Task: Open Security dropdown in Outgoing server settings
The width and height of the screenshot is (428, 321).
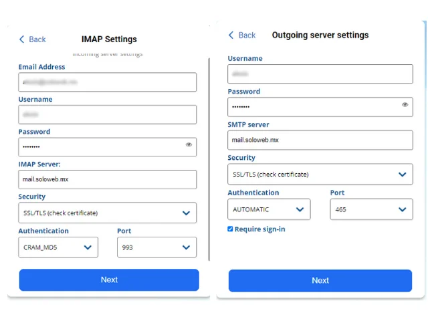Action: coord(320,174)
